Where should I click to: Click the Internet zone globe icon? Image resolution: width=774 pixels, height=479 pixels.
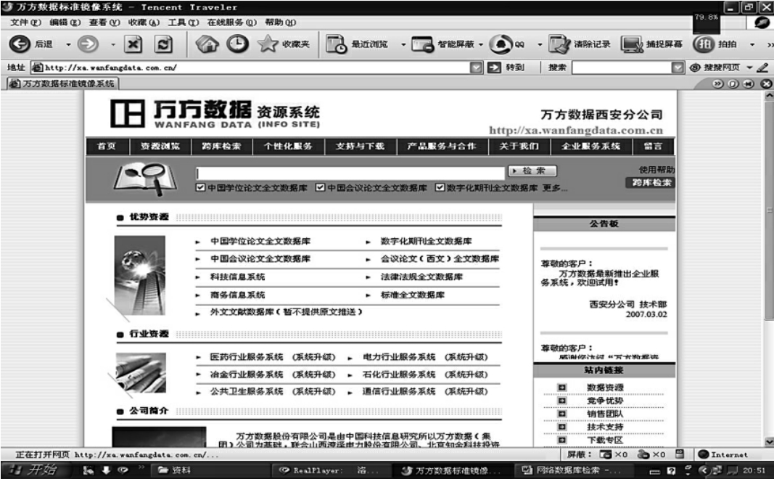tap(704, 454)
